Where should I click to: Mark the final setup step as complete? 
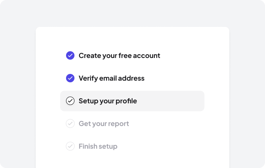pyautogui.click(x=70, y=146)
